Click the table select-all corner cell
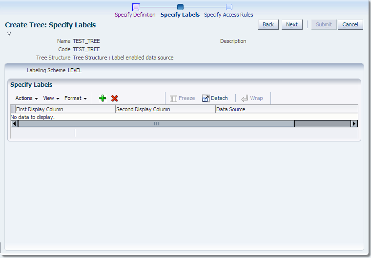The image size is (371, 258). (13, 109)
